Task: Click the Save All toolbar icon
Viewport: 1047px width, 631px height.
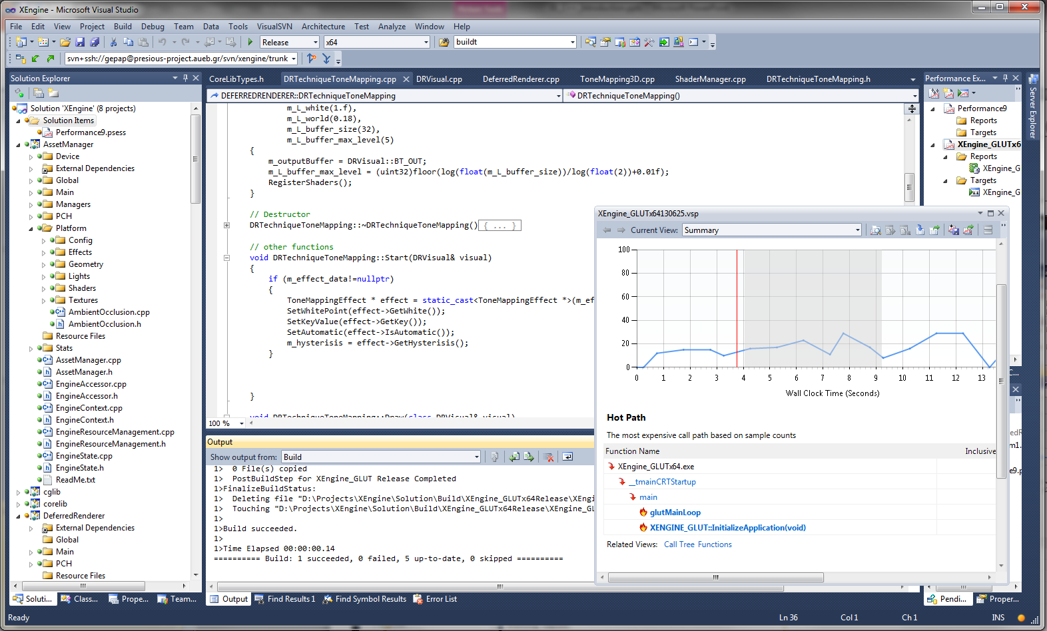Action: point(95,42)
